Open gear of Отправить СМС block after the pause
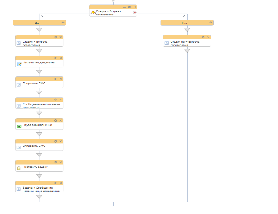Viewport: 278px width, 214px height. [55, 141]
